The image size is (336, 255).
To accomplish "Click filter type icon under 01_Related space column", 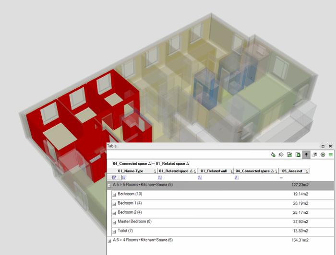I will click(160, 177).
